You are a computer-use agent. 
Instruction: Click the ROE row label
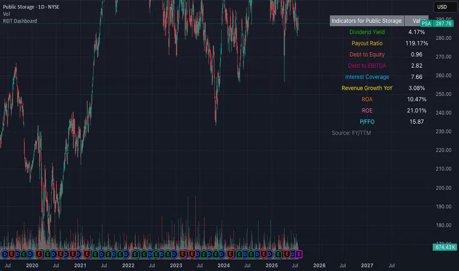coord(367,110)
